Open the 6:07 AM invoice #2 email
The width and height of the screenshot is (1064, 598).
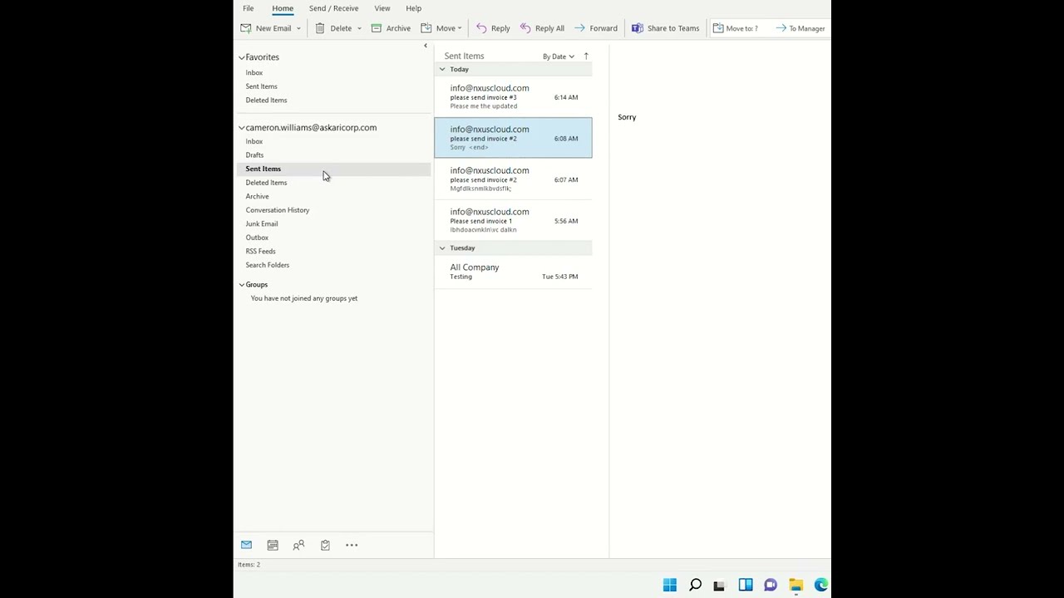click(x=513, y=179)
